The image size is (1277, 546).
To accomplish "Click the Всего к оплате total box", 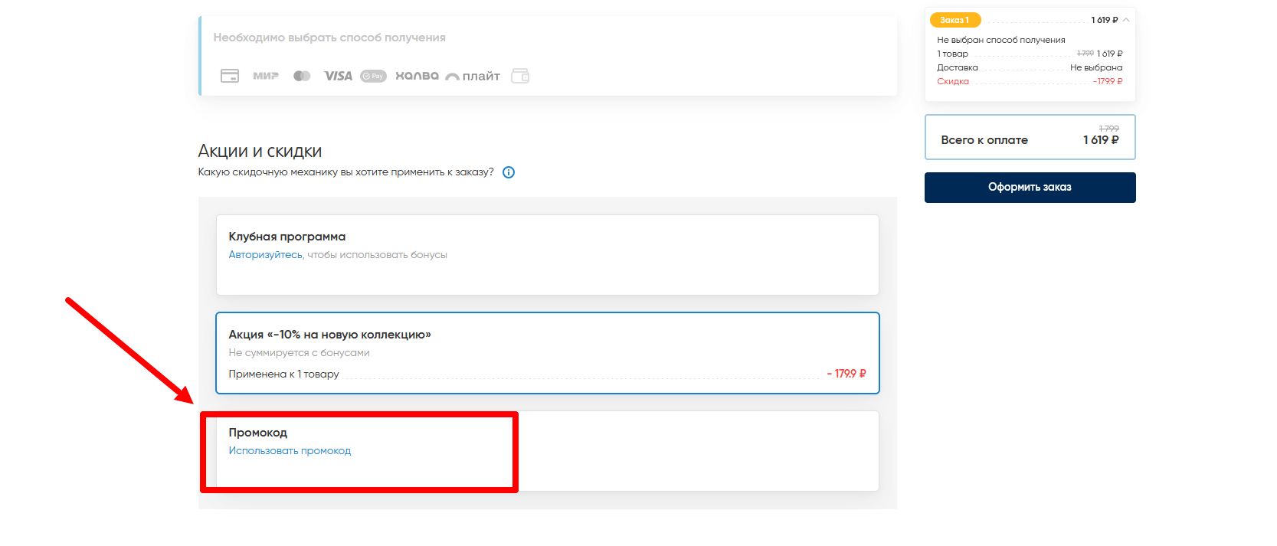I will coord(1030,137).
